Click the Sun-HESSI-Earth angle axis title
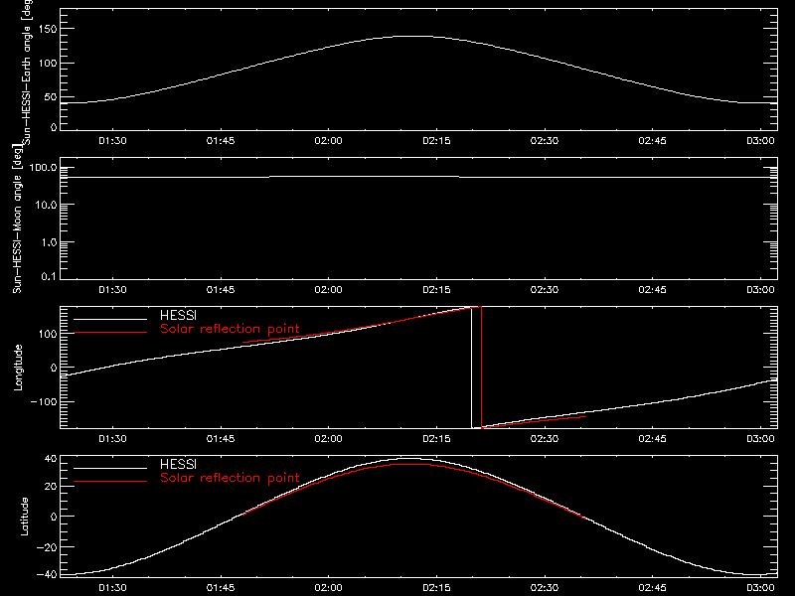This screenshot has height=596, width=795. click(27, 71)
